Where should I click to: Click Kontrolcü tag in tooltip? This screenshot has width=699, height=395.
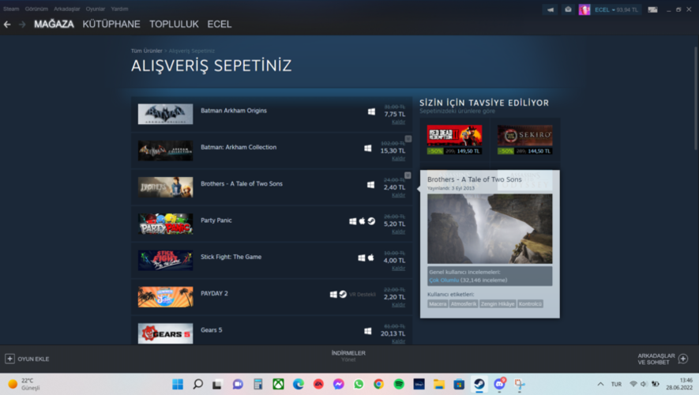530,304
